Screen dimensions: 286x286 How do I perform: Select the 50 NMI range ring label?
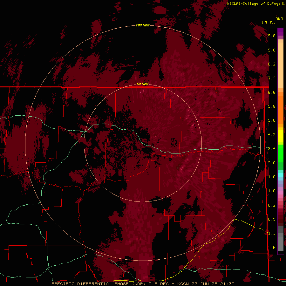click(x=143, y=84)
